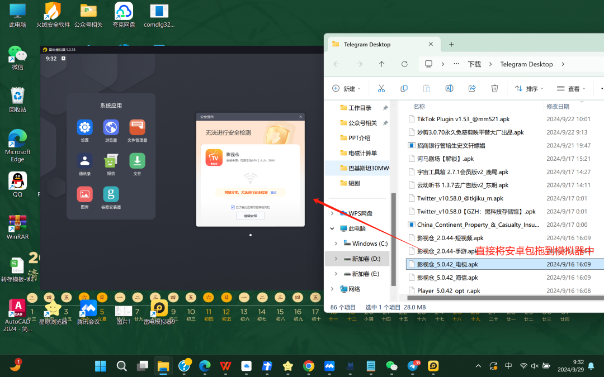604x377 pixels.
Task: Open 火绒安全软件 desktop shortcut
Action: coord(53,15)
